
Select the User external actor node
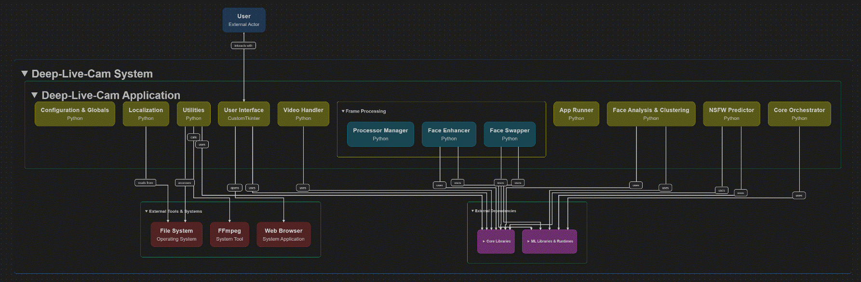coord(244,20)
